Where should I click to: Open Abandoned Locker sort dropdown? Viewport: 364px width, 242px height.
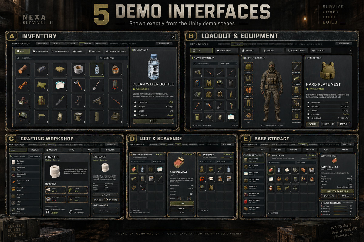[159, 162]
